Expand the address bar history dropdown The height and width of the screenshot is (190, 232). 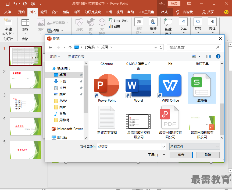coord(155,47)
